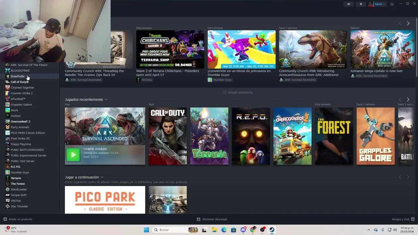
Task: Open the Overcooked! 2 cover art
Action: click(x=292, y=136)
